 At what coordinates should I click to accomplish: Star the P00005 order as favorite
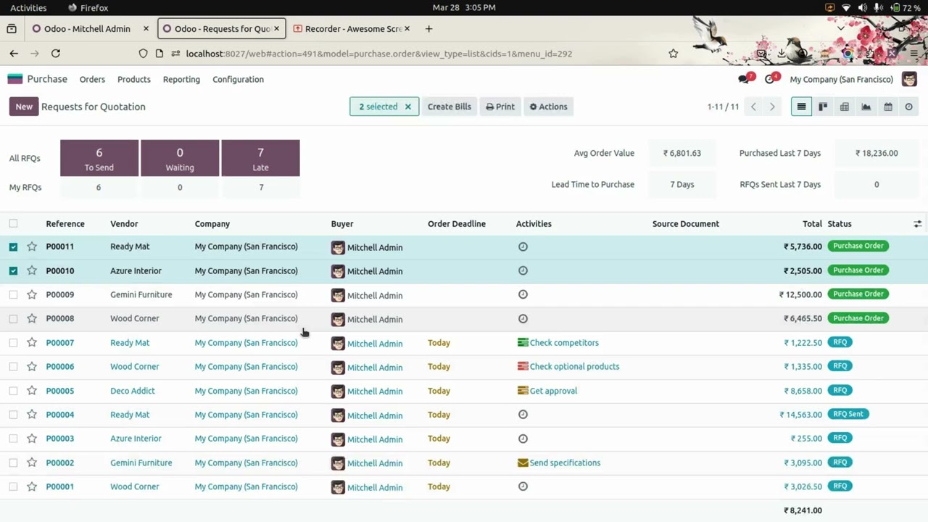32,391
